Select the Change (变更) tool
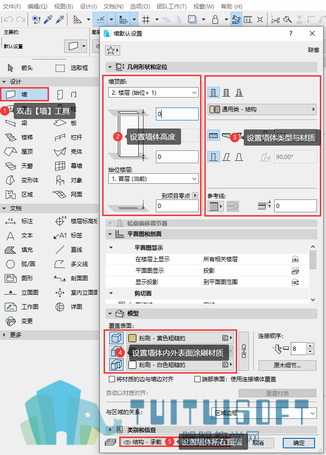This screenshot has height=455, width=326. click(x=19, y=321)
